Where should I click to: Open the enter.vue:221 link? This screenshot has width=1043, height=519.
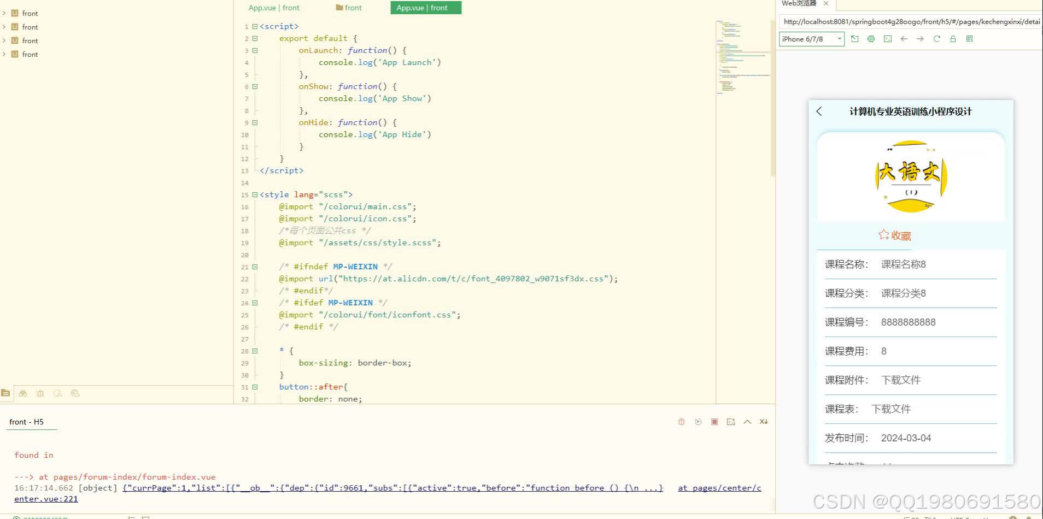[x=46, y=499]
